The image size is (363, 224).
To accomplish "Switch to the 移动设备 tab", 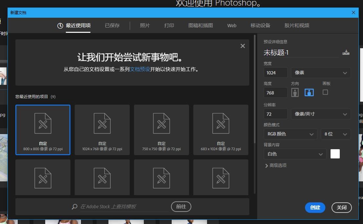I will [260, 25].
